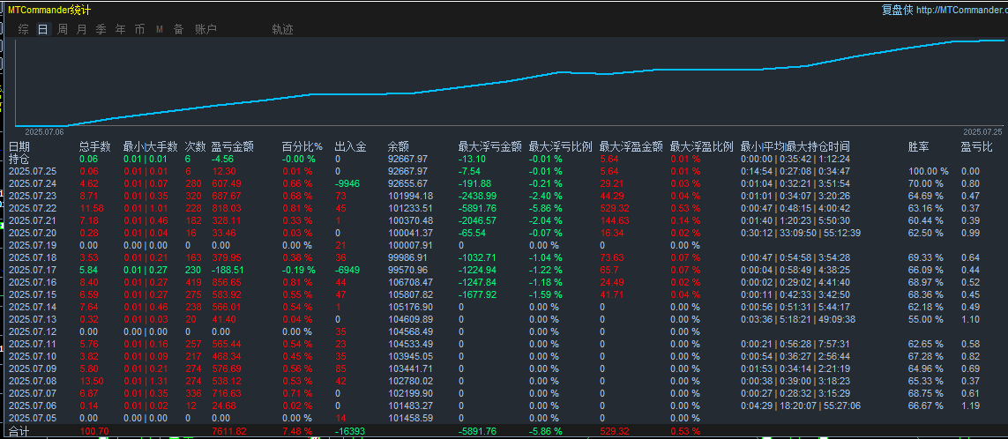Click the blue equity curve line
This screenshot has height=439, width=1008.
[508, 82]
